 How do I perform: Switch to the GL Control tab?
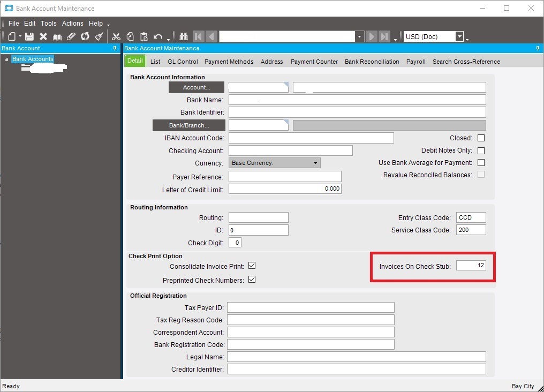pyautogui.click(x=183, y=62)
